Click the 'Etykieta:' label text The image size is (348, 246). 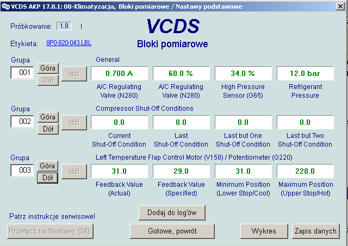click(24, 43)
